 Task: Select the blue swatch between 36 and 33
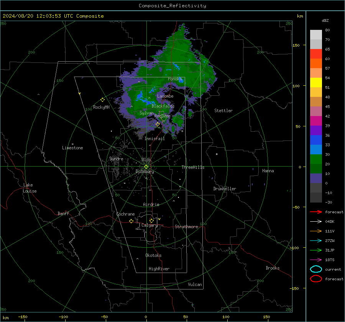(316, 140)
